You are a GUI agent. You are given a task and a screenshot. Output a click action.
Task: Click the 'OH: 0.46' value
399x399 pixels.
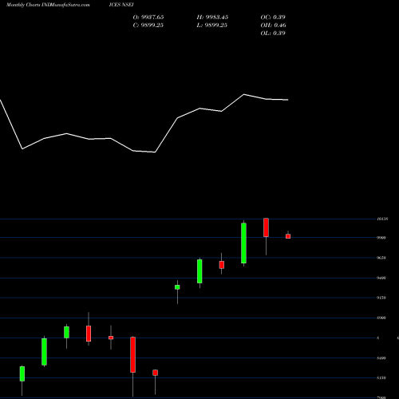click(x=273, y=25)
